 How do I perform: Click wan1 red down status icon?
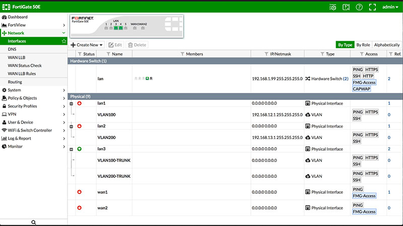[x=80, y=192]
